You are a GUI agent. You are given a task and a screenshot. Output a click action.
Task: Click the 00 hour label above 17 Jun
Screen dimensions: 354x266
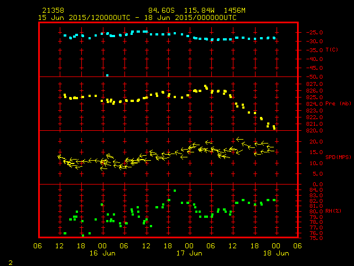pos(189,246)
